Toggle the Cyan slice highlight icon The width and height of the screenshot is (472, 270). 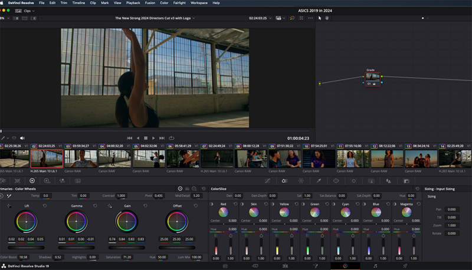pyautogui.click(x=334, y=204)
